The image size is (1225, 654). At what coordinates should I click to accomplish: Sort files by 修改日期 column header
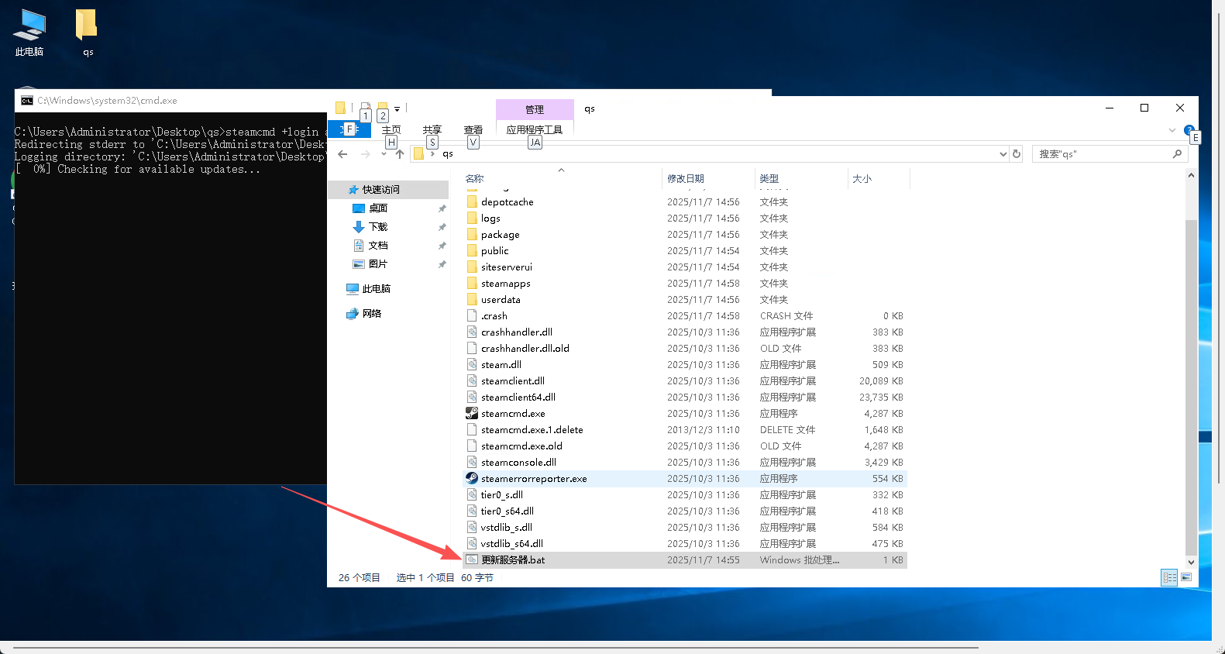686,179
